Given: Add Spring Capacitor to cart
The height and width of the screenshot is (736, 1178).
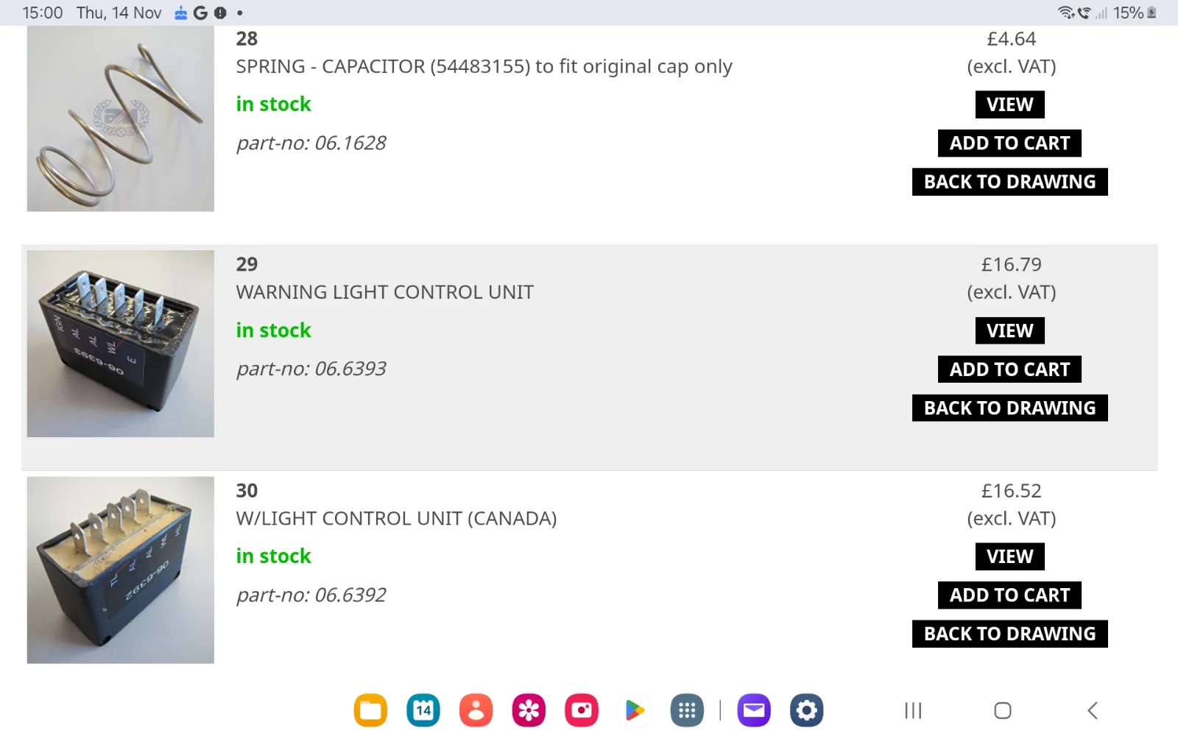Looking at the screenshot, I should (1009, 144).
